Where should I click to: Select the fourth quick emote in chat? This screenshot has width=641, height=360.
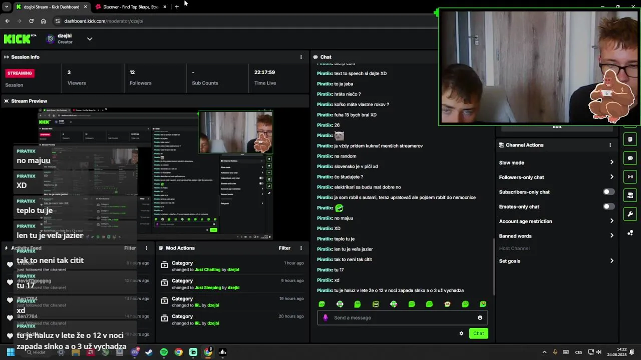click(376, 304)
